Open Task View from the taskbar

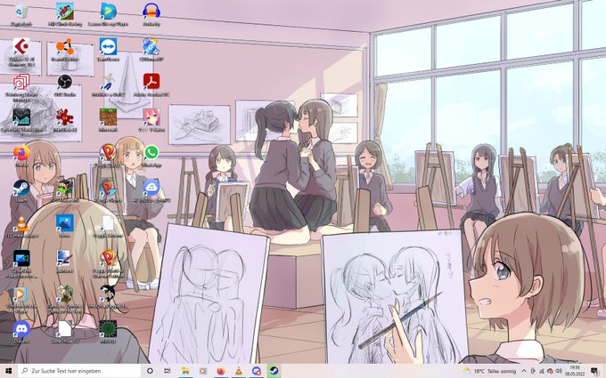coord(168,371)
